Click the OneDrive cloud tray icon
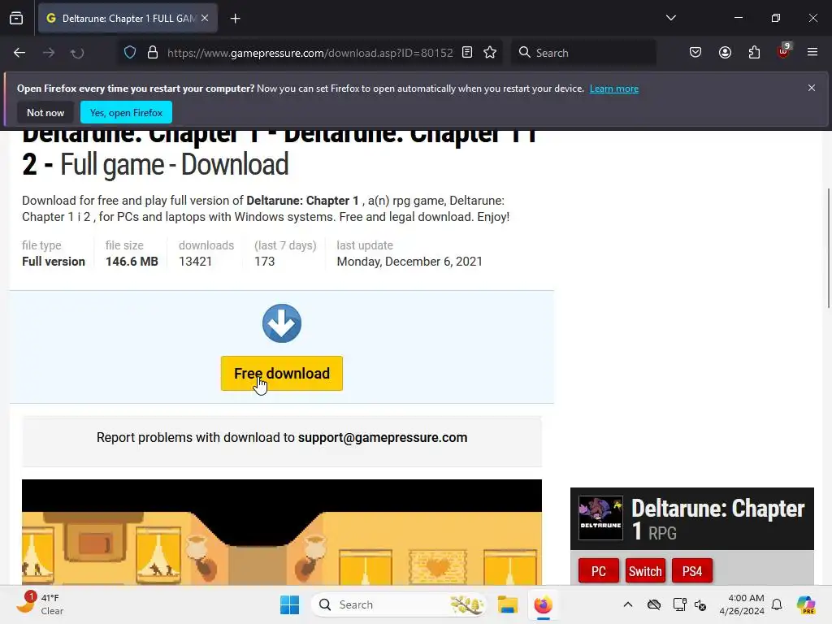The height and width of the screenshot is (624, 832). coord(654,604)
